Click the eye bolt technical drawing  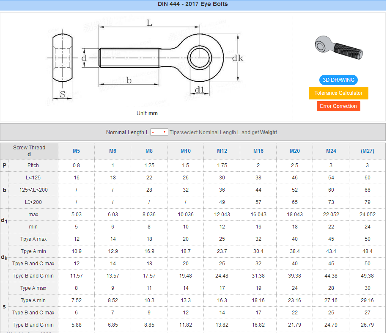pyautogui.click(x=145, y=61)
